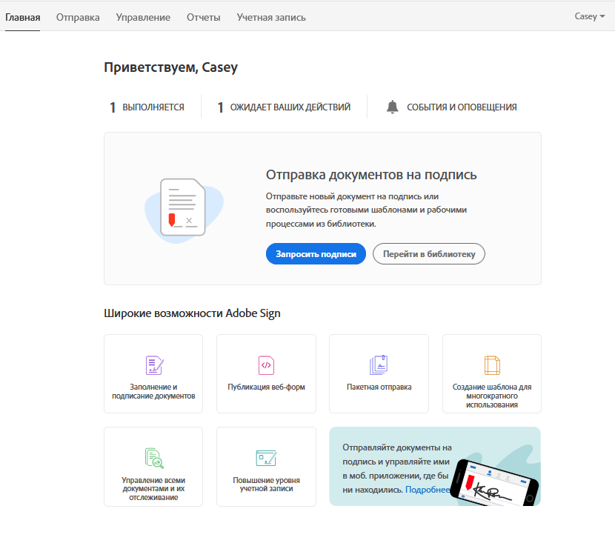Click the Отправка документов на подпись heading

[371, 175]
